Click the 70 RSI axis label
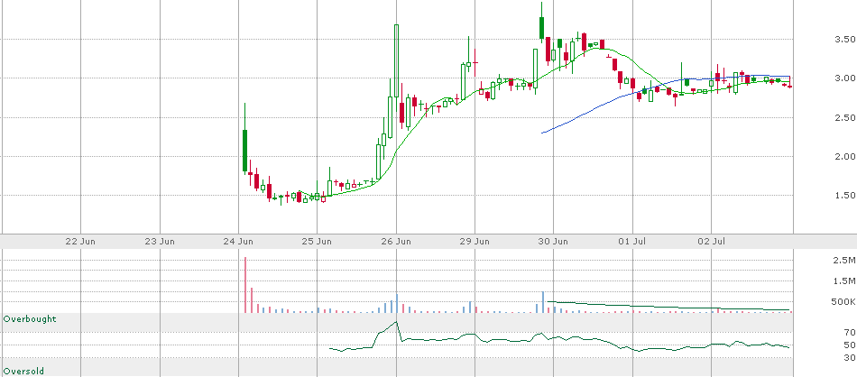Viewport: 857px width, 377px height. [848, 332]
